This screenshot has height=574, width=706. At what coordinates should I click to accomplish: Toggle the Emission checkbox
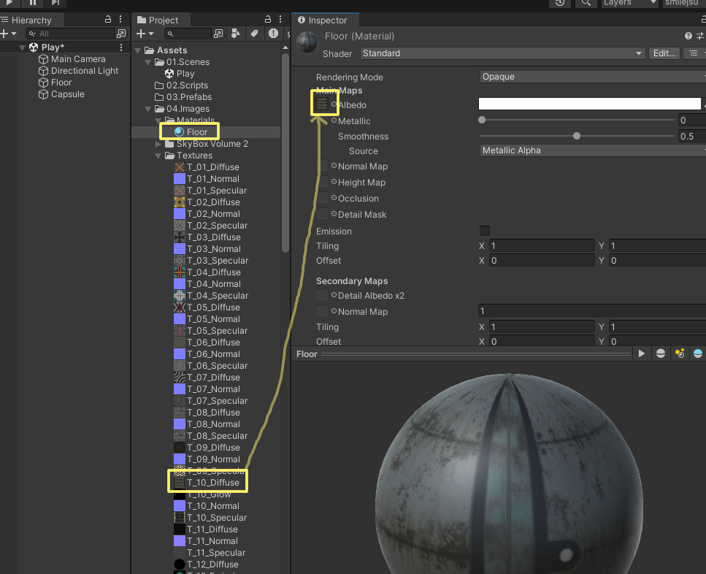coord(485,231)
